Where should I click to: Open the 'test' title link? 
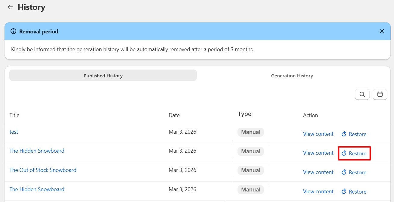click(14, 132)
